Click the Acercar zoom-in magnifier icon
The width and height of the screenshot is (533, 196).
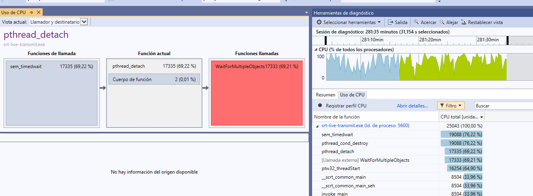pyautogui.click(x=416, y=22)
